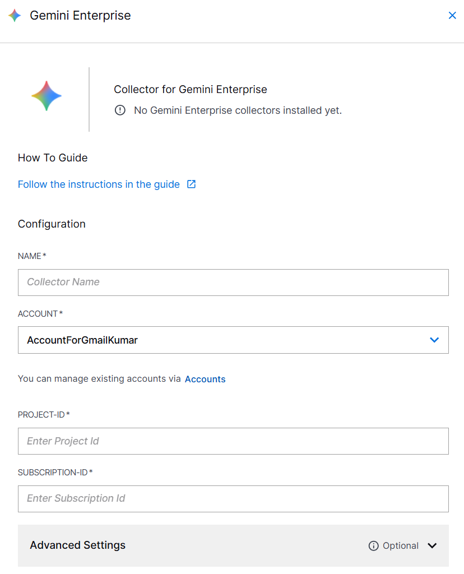Click the Gemini Enterprise spark icon in the header
The height and width of the screenshot is (574, 464).
point(14,15)
